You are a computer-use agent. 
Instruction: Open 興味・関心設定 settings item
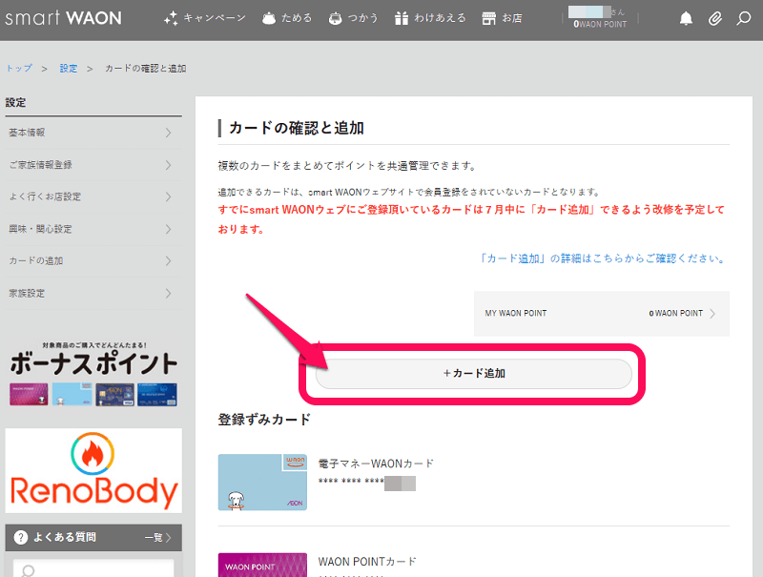coord(93,229)
